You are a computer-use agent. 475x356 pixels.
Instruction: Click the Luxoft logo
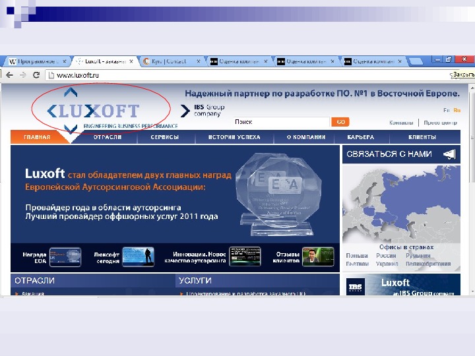point(93,111)
